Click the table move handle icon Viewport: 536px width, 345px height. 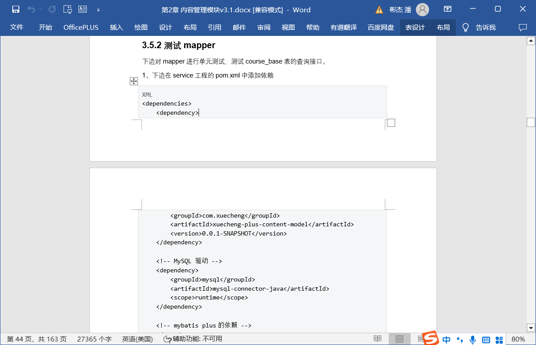134,81
